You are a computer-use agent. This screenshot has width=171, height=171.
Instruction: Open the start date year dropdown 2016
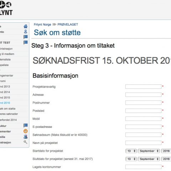(x=166, y=151)
